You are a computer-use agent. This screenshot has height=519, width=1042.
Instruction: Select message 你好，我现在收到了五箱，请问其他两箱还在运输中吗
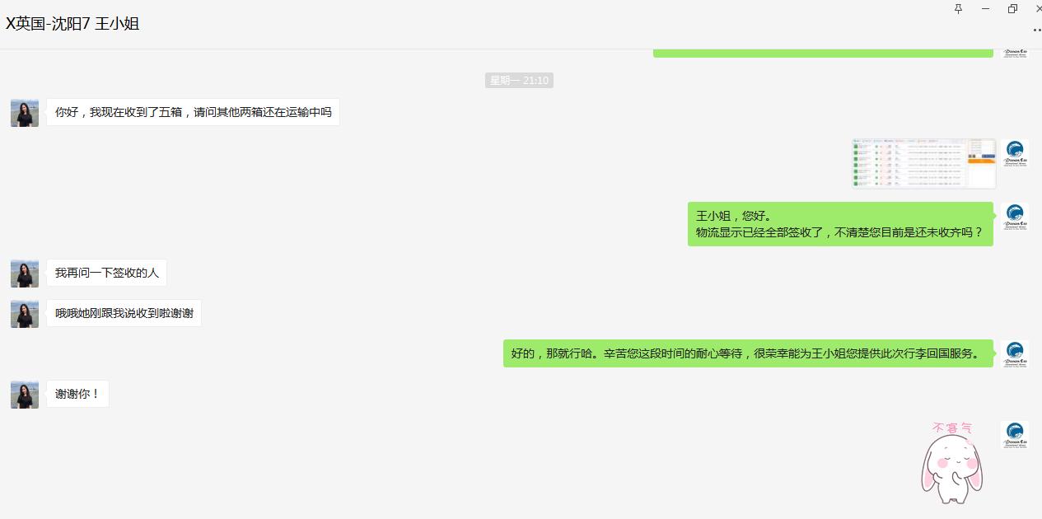point(193,112)
